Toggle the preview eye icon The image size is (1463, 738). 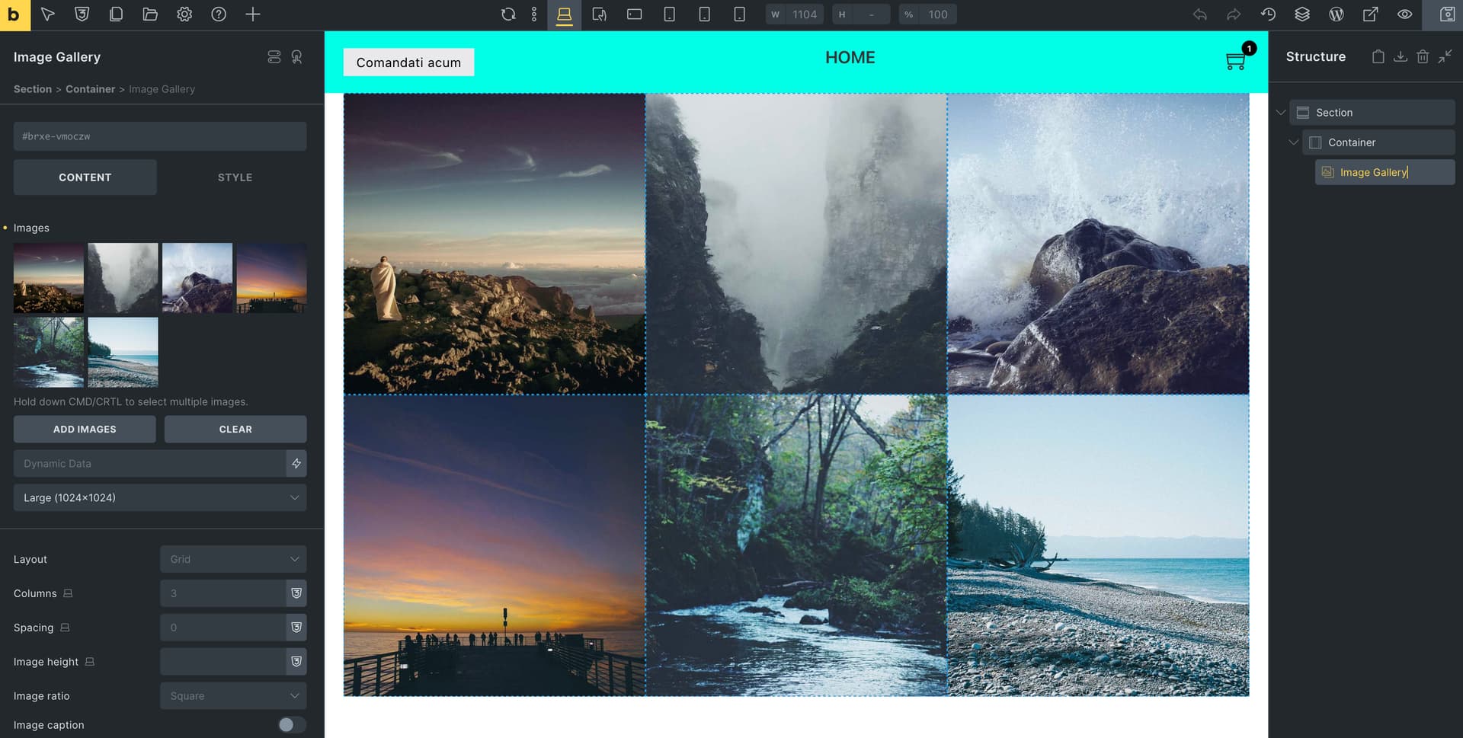[1405, 14]
